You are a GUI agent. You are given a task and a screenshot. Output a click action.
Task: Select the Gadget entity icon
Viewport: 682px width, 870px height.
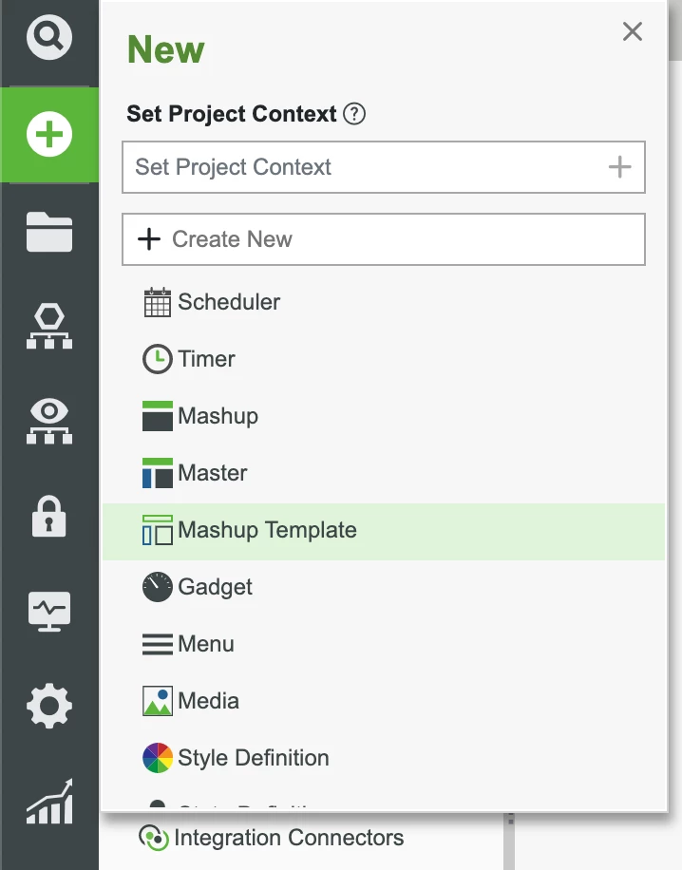pos(160,586)
